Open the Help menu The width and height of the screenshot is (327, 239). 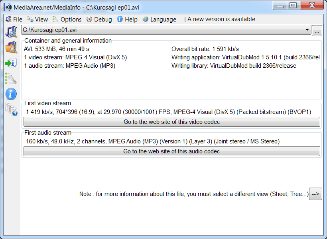(127, 20)
